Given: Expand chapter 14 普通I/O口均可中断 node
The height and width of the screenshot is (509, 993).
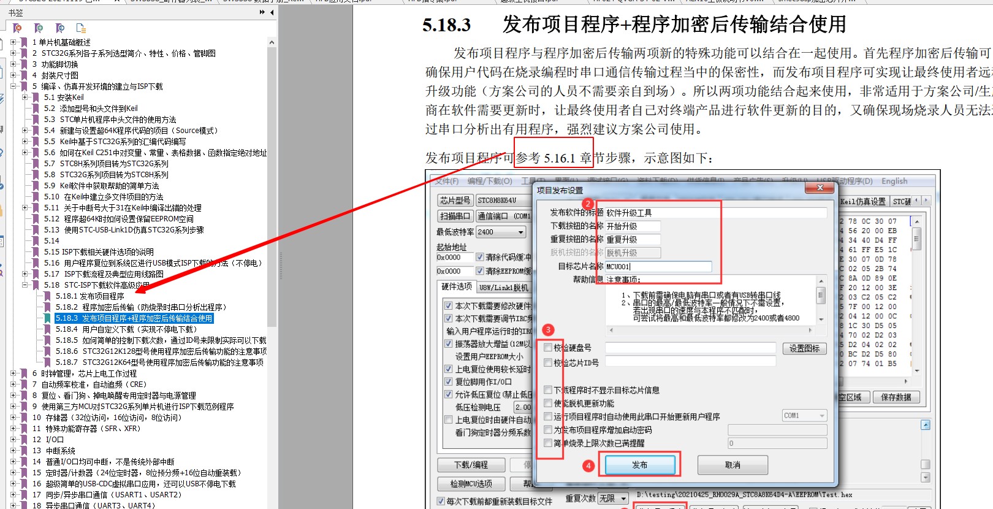Looking at the screenshot, I should pyautogui.click(x=13, y=462).
